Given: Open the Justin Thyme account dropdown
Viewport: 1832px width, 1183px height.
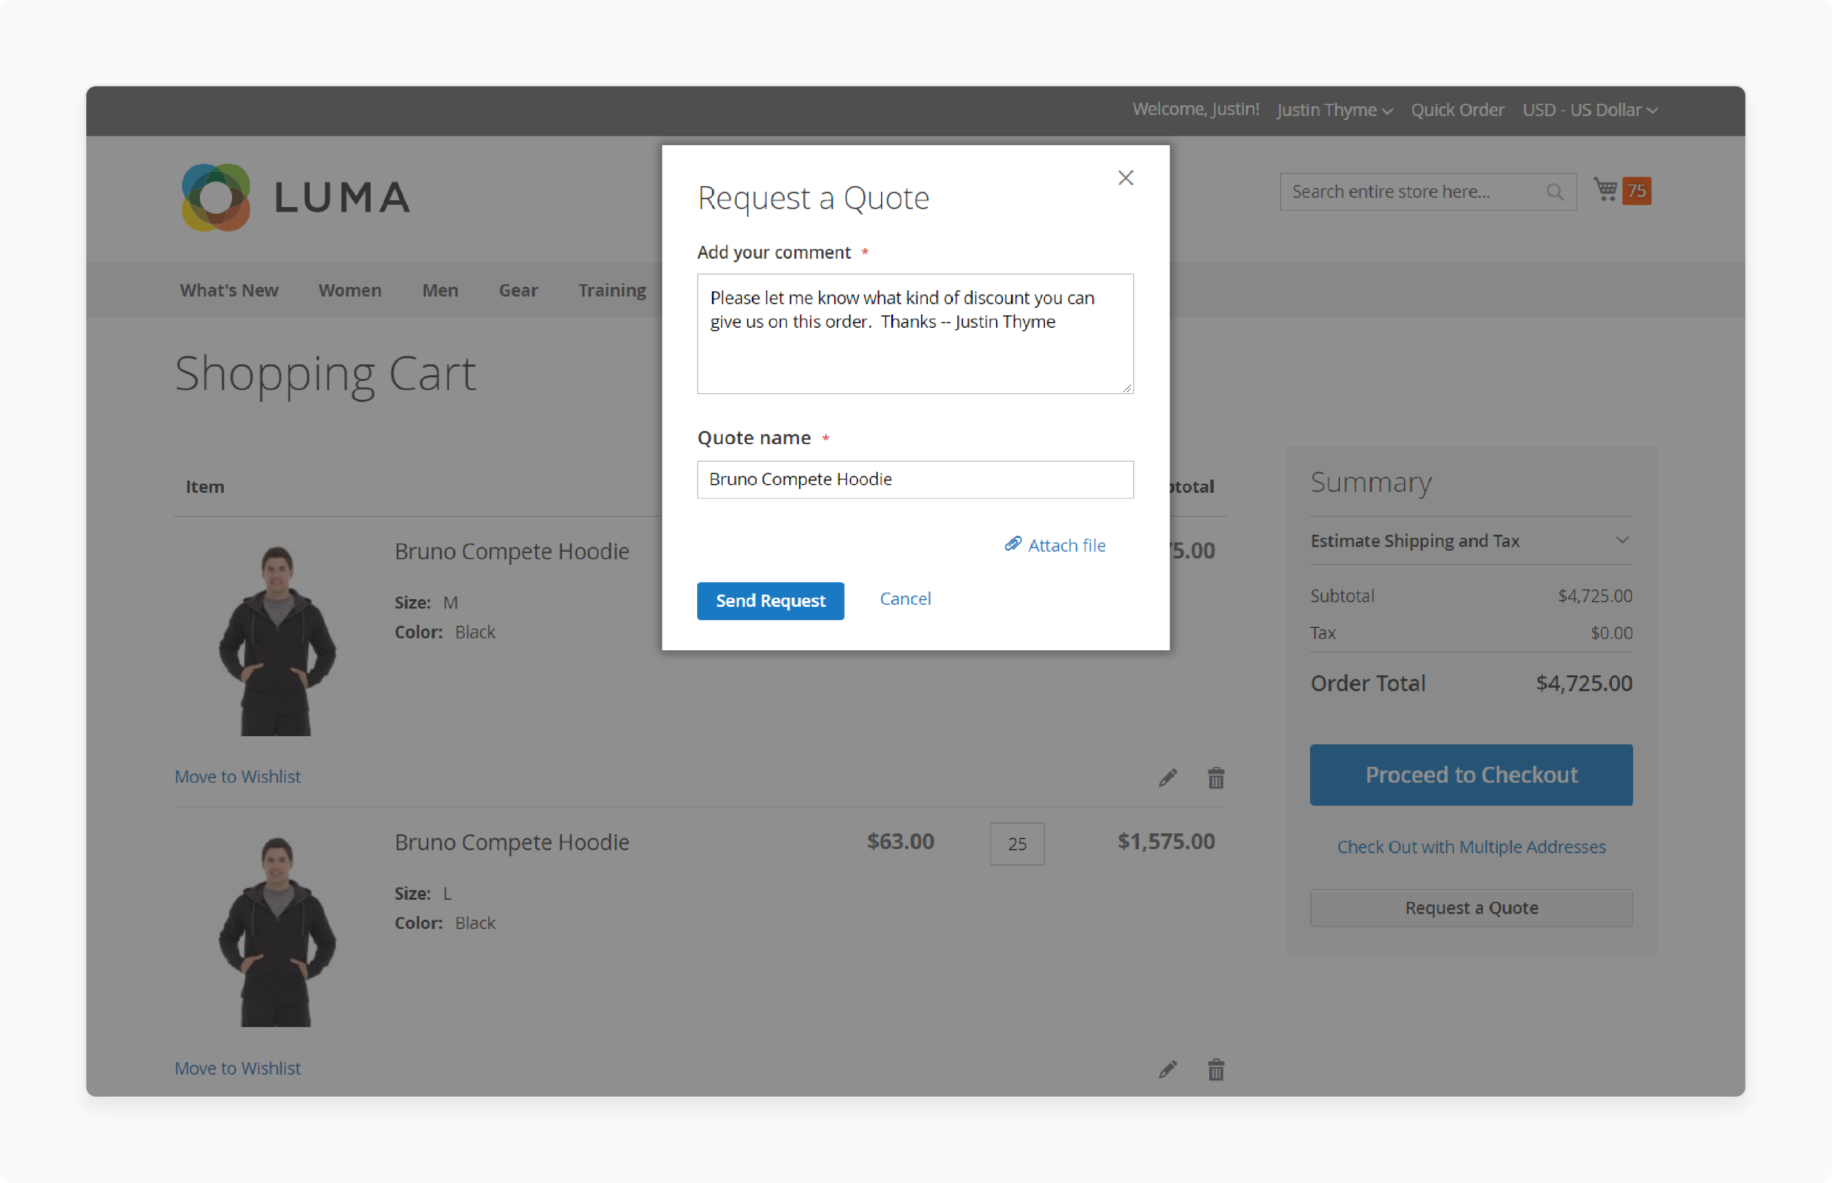Looking at the screenshot, I should click(1334, 110).
